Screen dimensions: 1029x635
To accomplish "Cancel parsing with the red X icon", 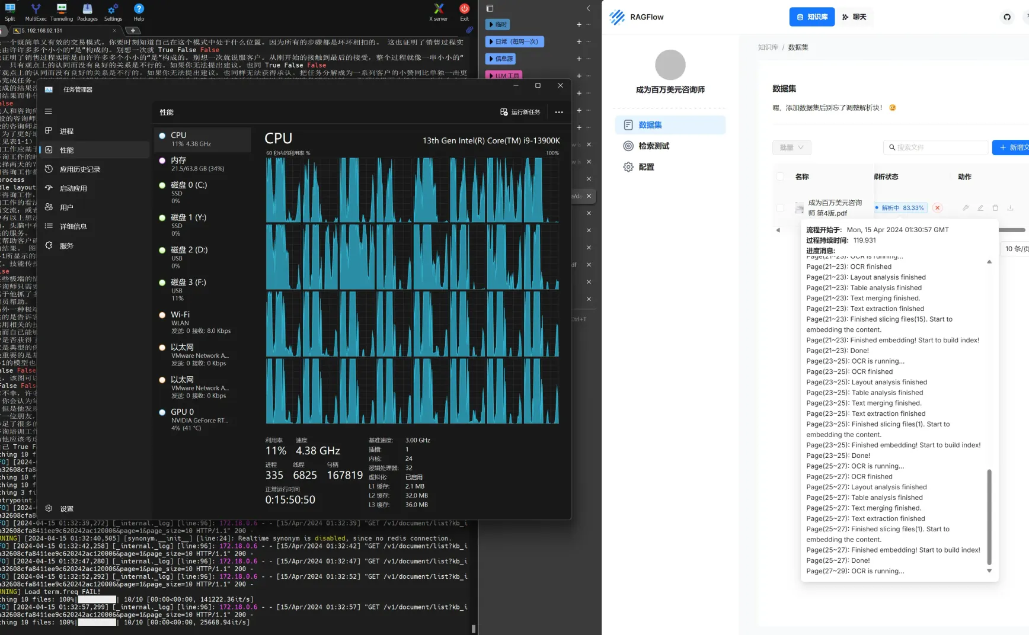I will [937, 208].
